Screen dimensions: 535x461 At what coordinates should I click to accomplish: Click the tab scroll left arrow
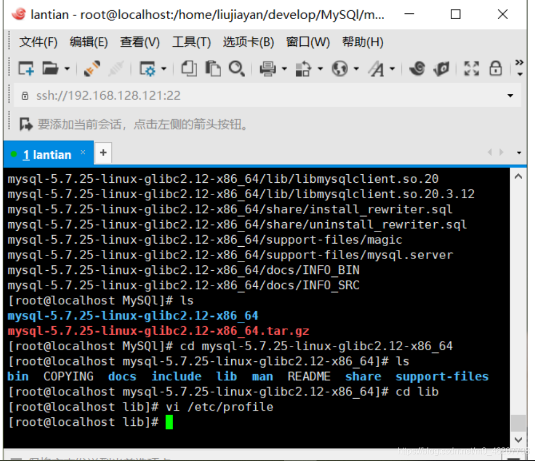tap(490, 152)
